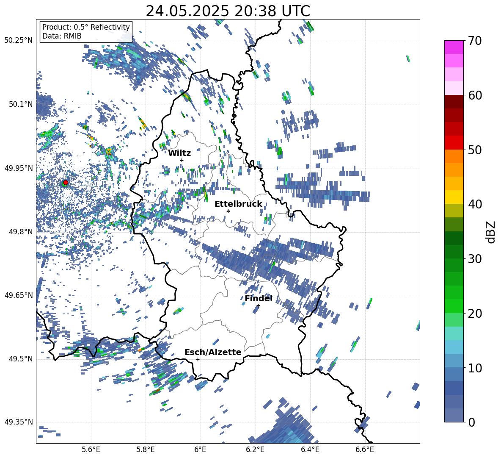501x458 pixels.
Task: Click the colorbar 10 tick value
Action: pos(475,368)
